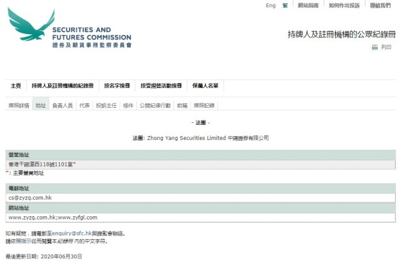Viewport: 401px width, 261px height.
Task: Click the 法團 centered heading
Action: click(200, 123)
